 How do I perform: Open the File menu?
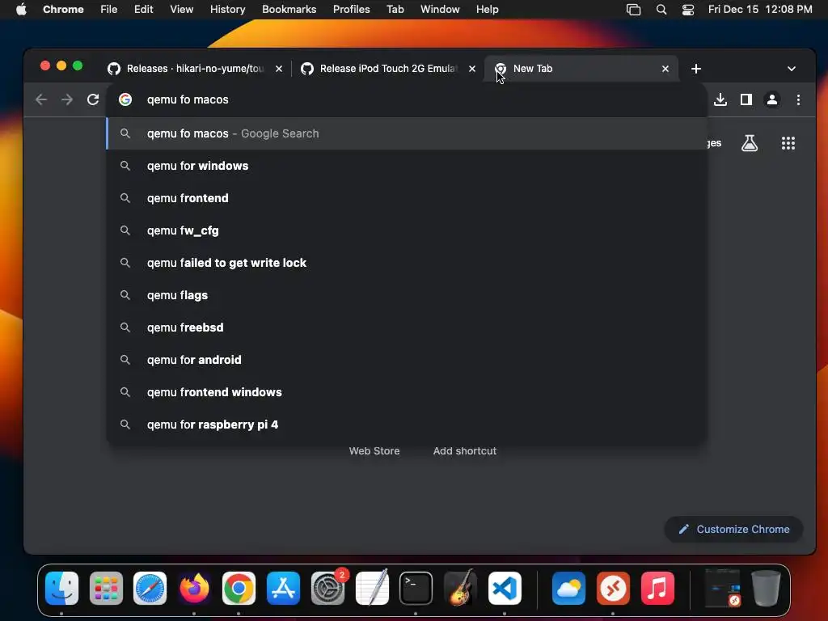click(x=109, y=10)
